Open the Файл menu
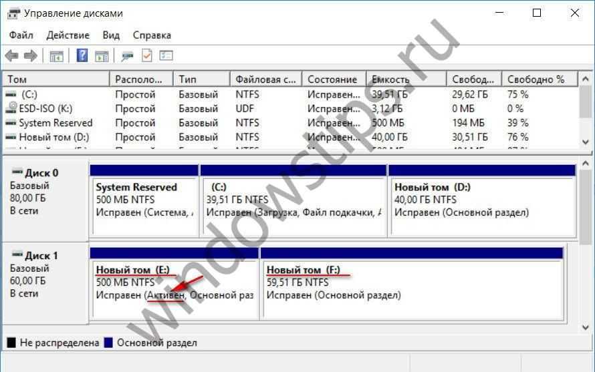595x372 pixels. 21,35
